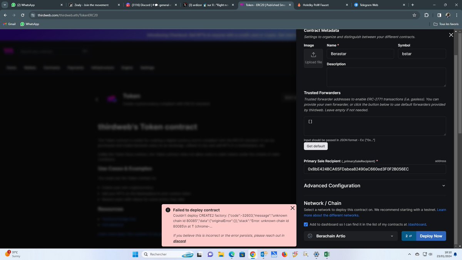Click the Berachain Artio network globe icon
The image size is (462, 260).
tap(310, 236)
